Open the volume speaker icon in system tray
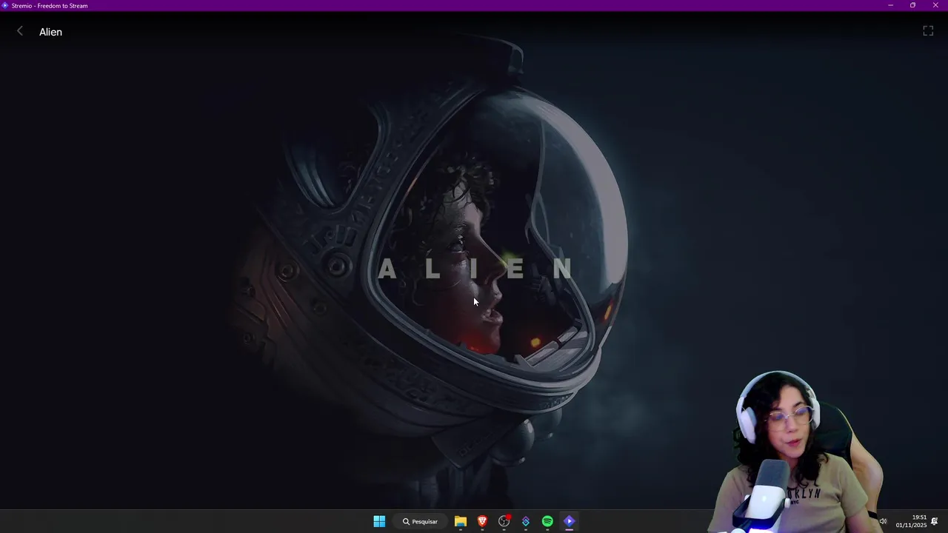The image size is (948, 533). point(883,521)
